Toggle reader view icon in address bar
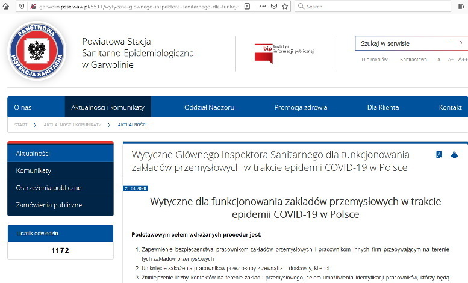This screenshot has height=283, width=468. 247,6
